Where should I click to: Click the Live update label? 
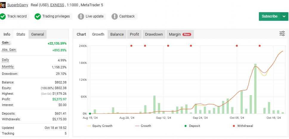point(95,16)
